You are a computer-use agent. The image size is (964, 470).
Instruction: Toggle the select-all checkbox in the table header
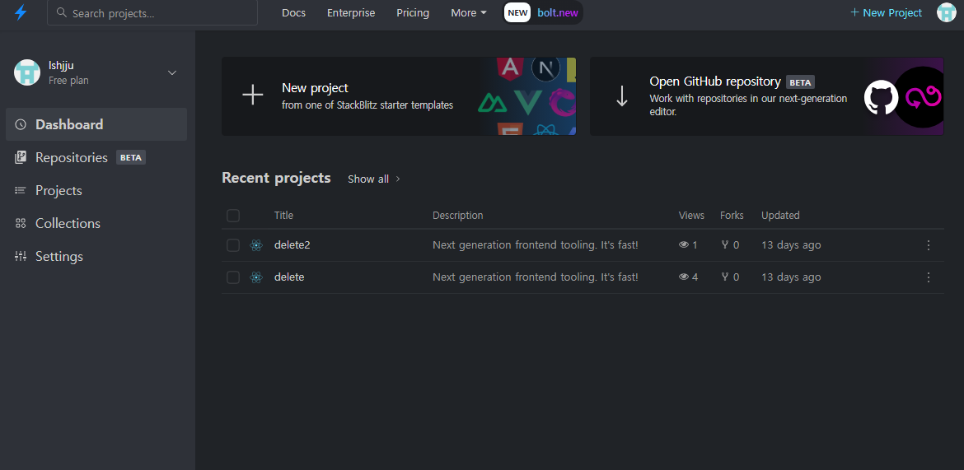[233, 216]
